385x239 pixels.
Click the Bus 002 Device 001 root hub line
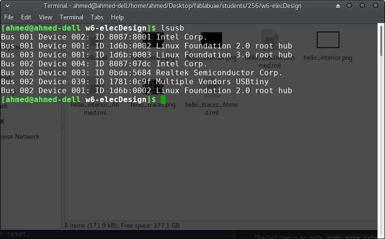pyautogui.click(x=147, y=91)
